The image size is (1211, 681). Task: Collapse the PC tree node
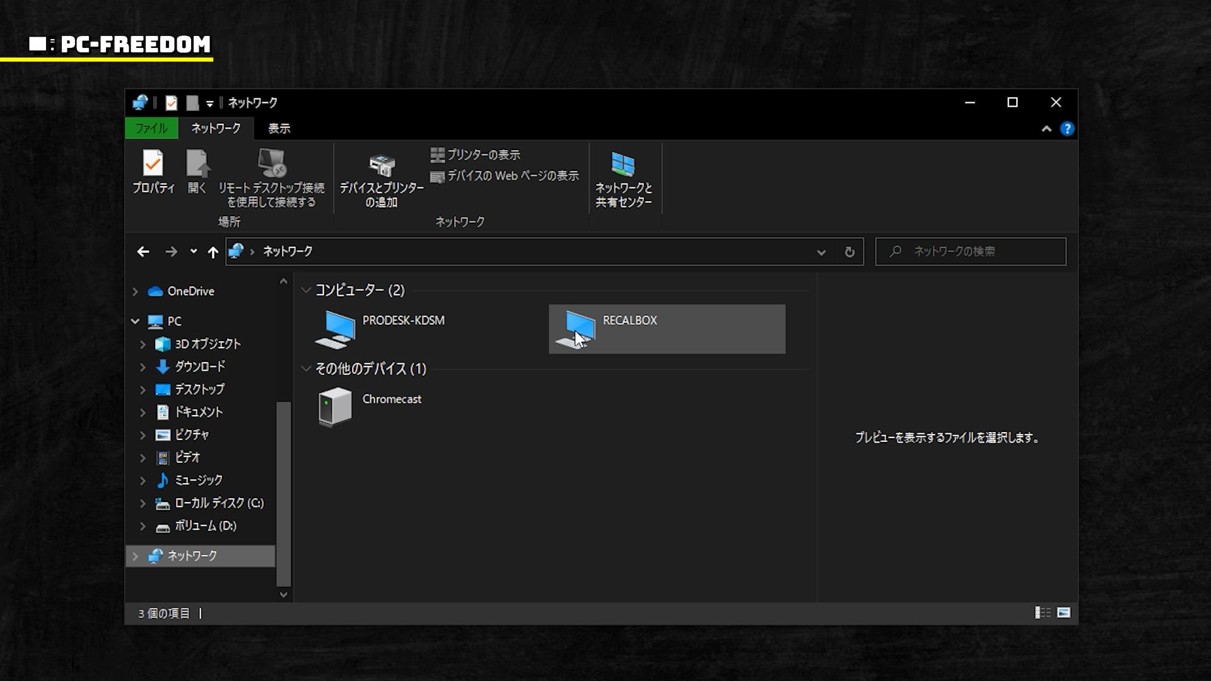(135, 321)
